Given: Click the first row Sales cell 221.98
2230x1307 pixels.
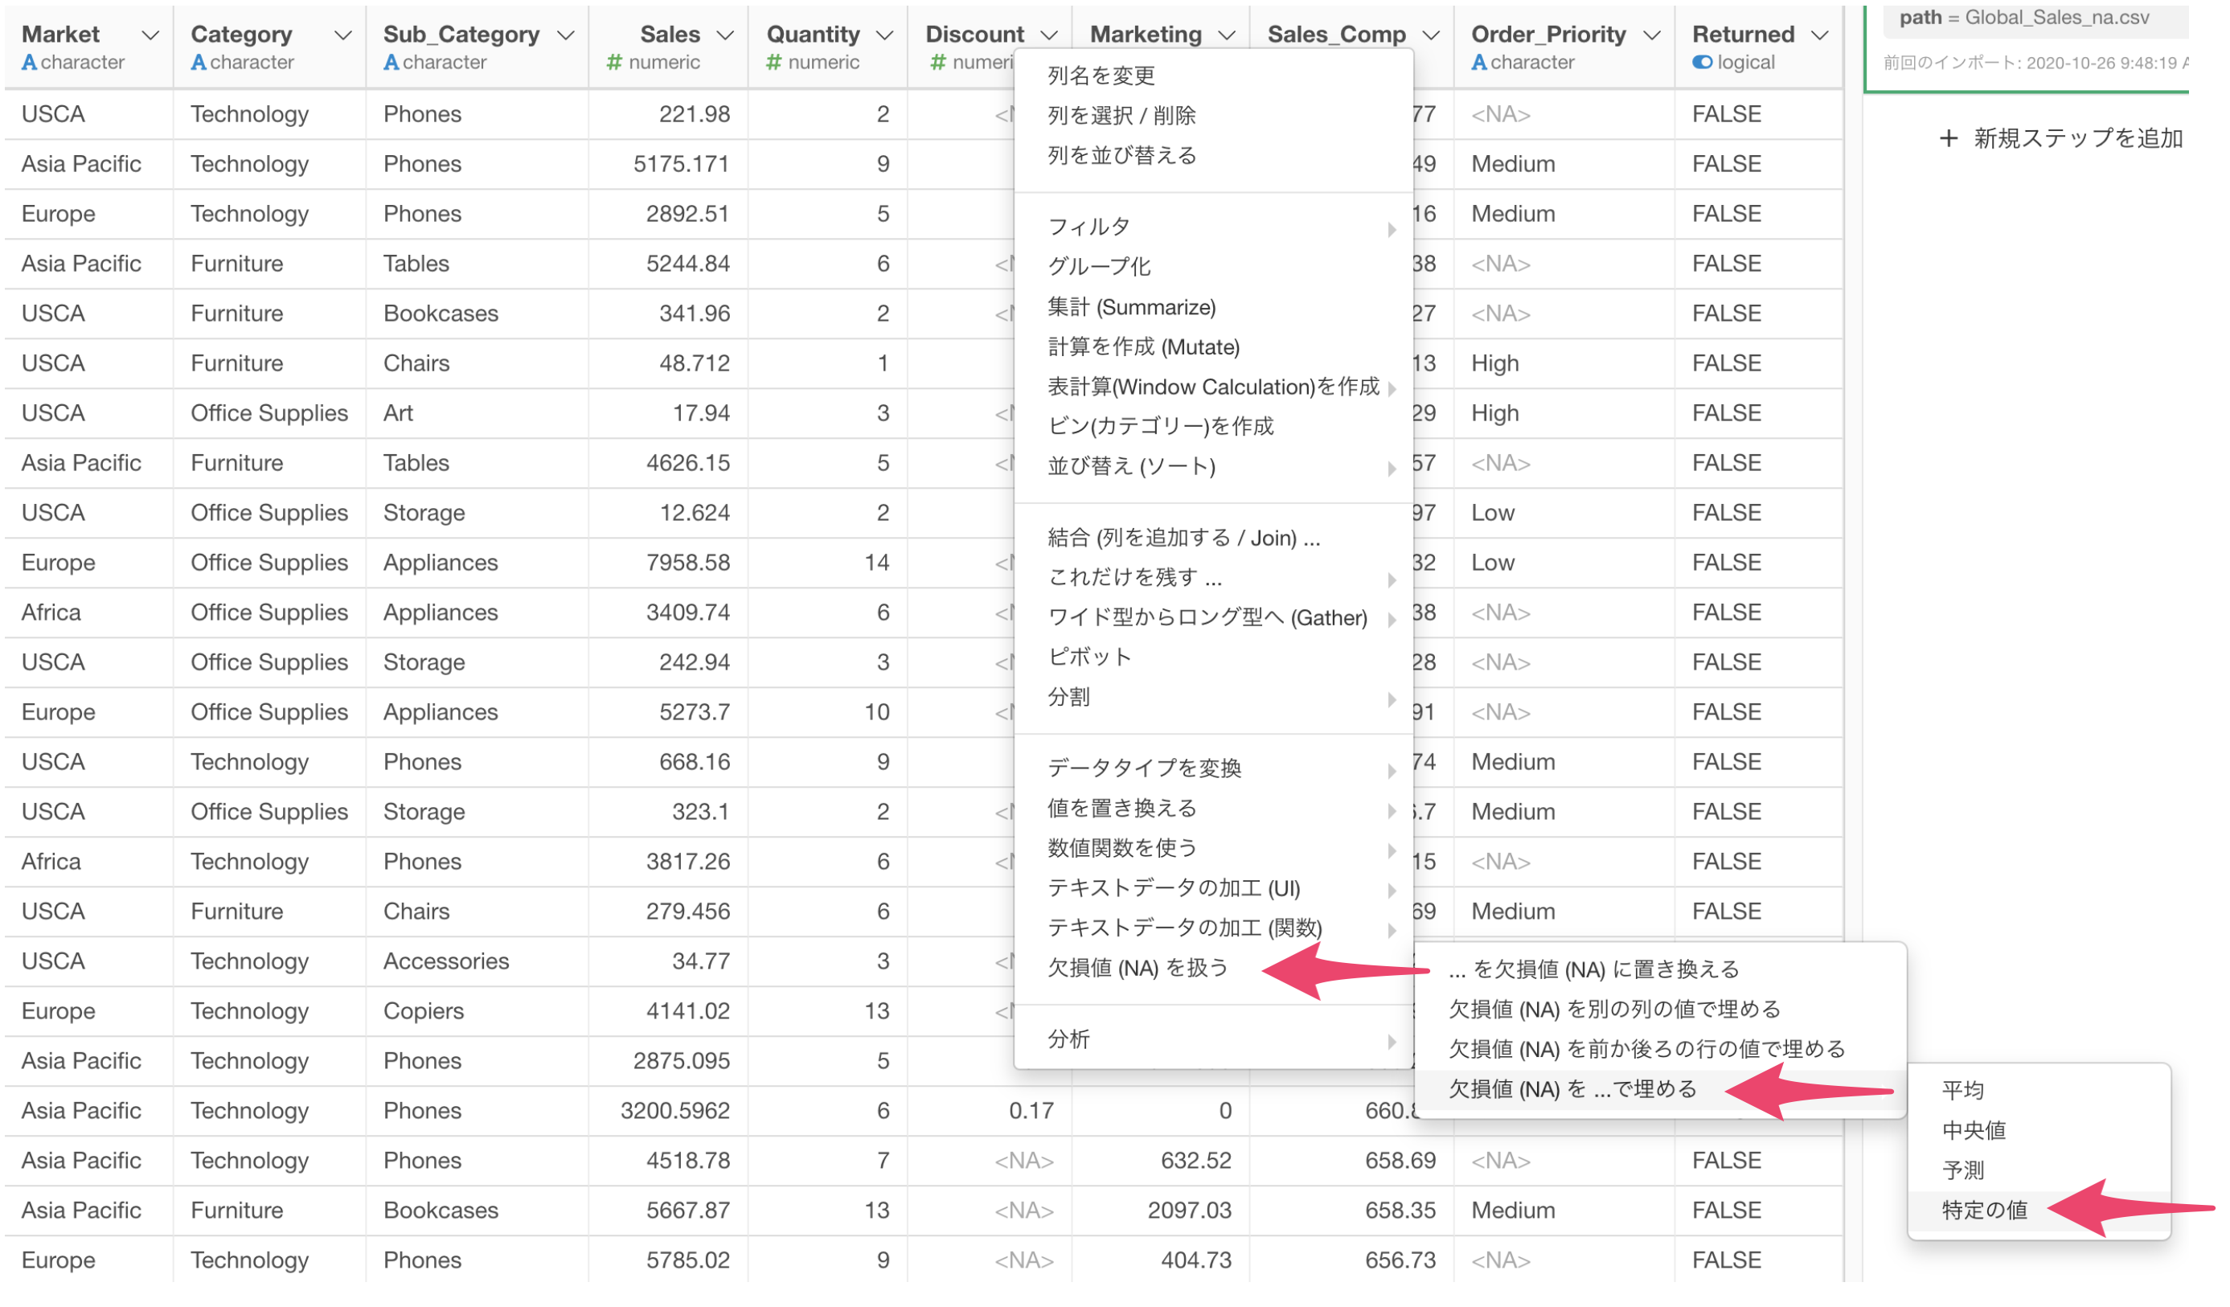Looking at the screenshot, I should (x=694, y=114).
